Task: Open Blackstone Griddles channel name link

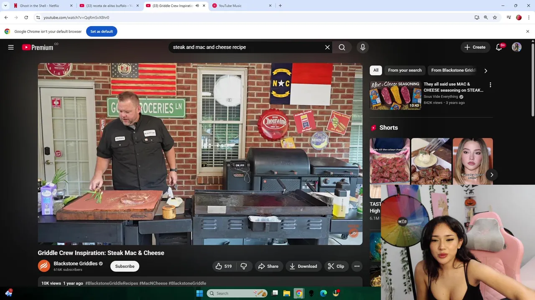Action: point(75,263)
